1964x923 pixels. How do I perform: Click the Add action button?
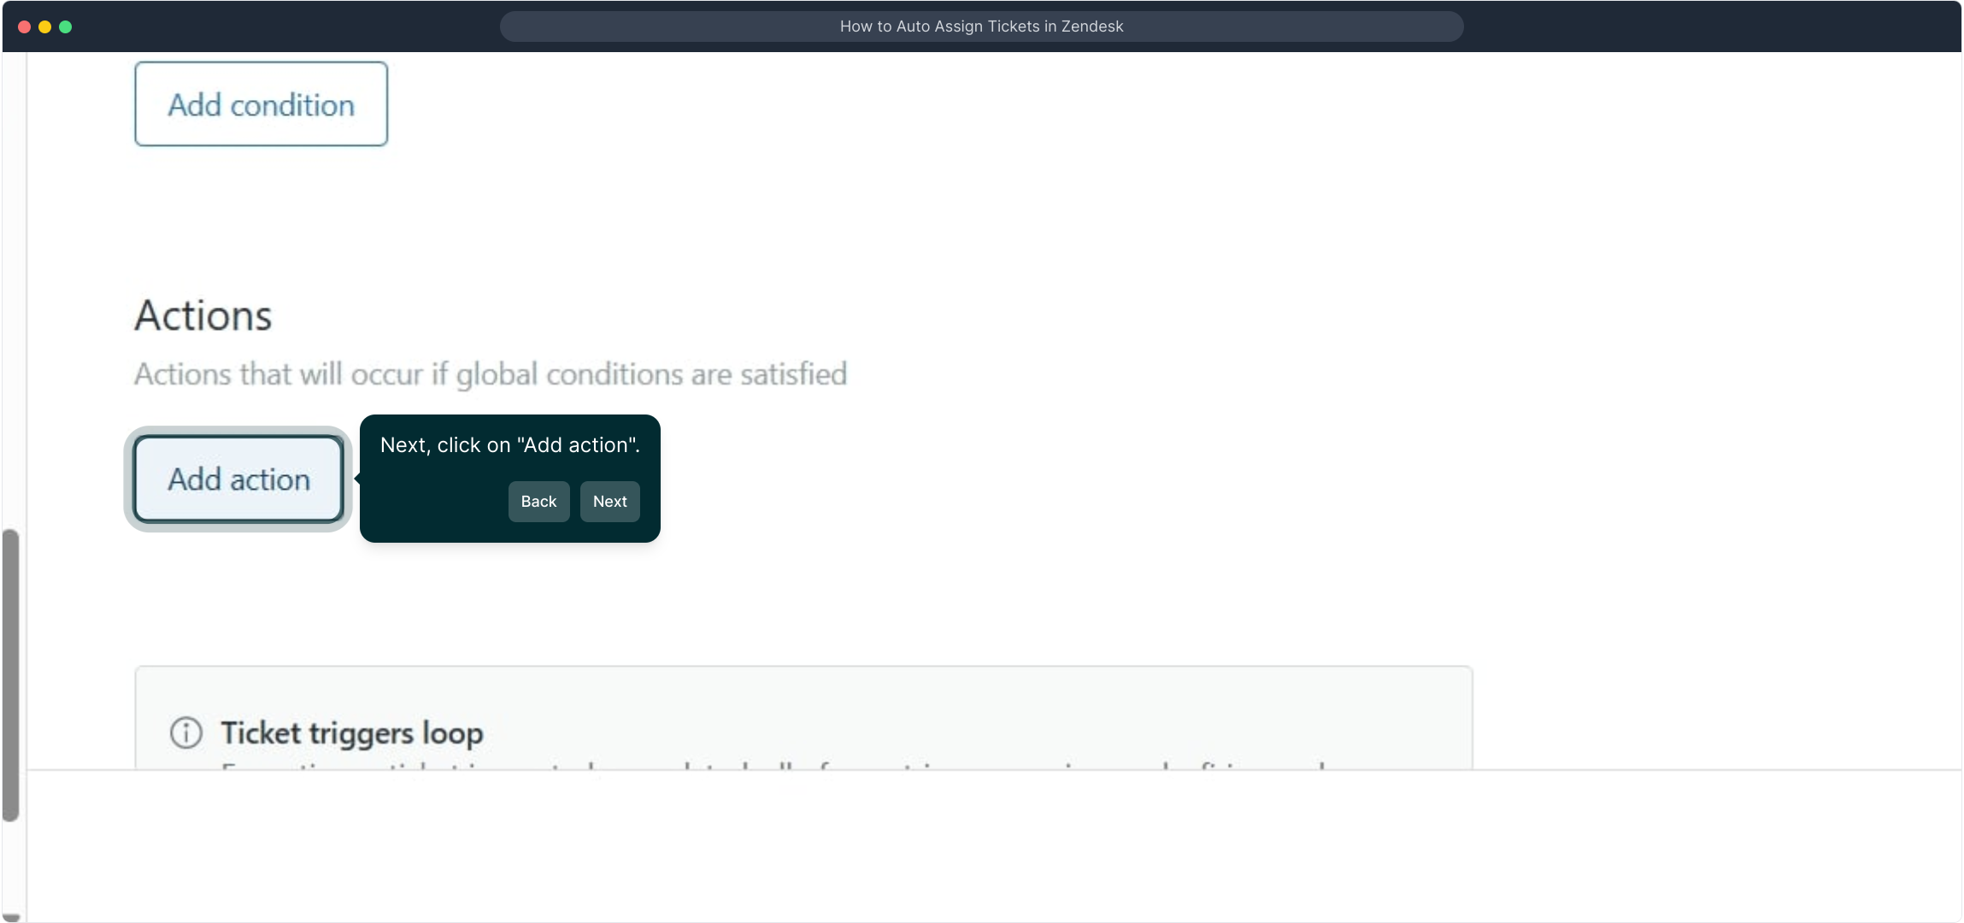click(x=238, y=479)
